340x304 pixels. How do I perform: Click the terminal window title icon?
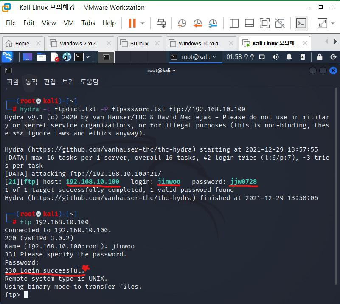coord(8,70)
